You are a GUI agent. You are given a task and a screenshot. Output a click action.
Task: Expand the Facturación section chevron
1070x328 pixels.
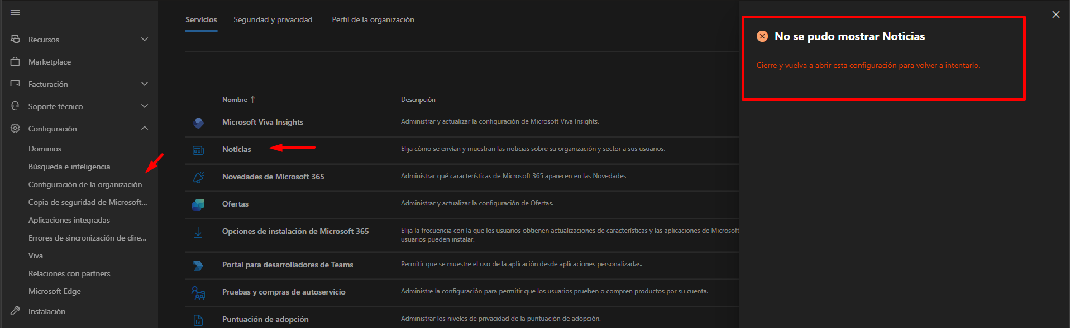145,84
